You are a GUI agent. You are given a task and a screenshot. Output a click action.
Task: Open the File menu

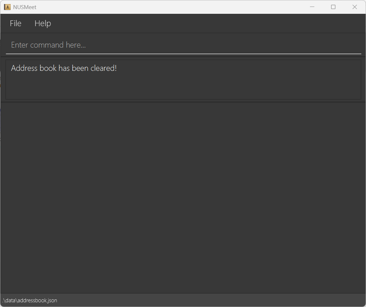pos(16,24)
